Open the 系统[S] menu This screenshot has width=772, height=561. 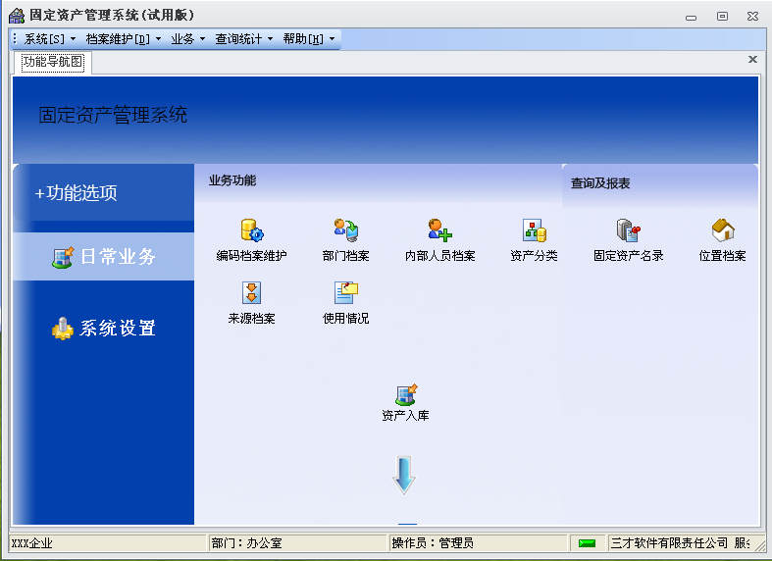pyautogui.click(x=44, y=39)
